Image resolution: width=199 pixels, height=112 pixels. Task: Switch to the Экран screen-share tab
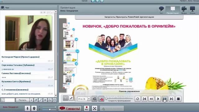[192, 10]
